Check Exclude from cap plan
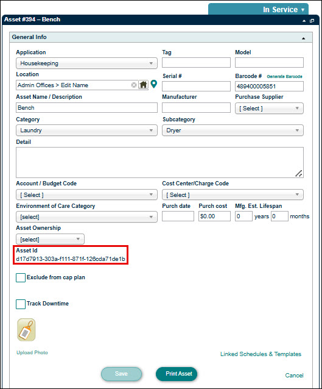Screen dimensions: 322x389 21,277
